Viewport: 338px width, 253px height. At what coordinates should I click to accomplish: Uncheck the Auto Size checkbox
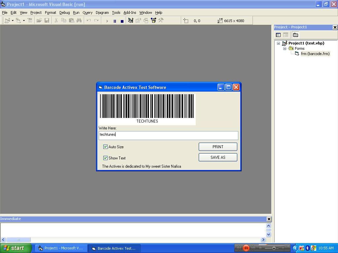coord(105,147)
